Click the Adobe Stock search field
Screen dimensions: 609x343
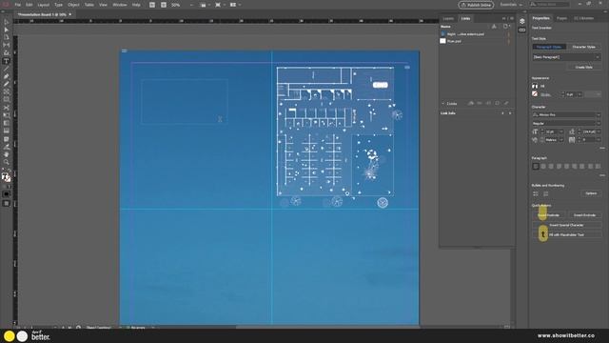550,5
